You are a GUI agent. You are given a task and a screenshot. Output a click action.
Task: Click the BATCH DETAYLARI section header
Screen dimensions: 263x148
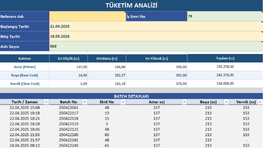coord(131,96)
